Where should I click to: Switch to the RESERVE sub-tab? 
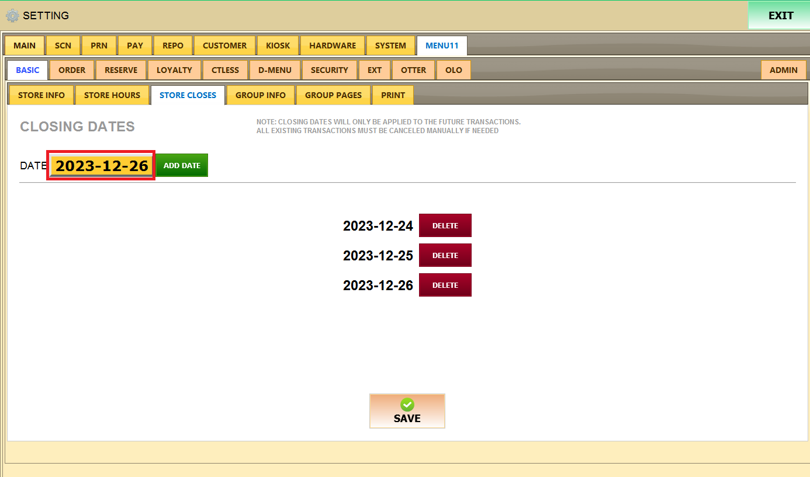coord(121,70)
